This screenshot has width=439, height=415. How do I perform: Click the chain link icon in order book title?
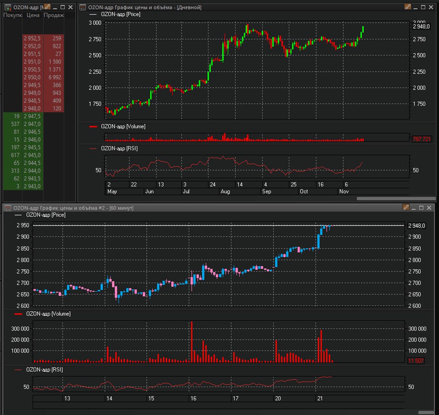[x=47, y=7]
